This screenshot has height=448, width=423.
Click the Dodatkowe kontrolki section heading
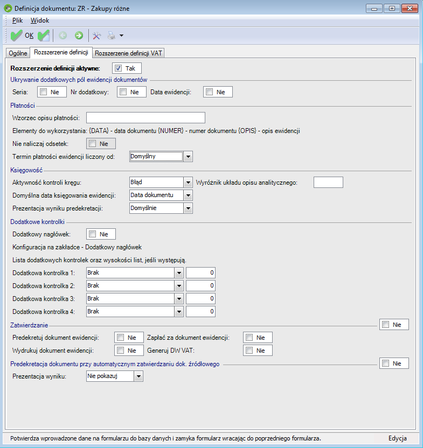[38, 222]
